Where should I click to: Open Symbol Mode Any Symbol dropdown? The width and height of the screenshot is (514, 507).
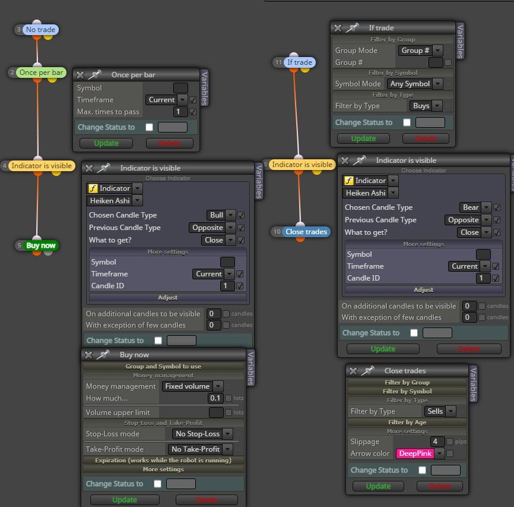[415, 84]
